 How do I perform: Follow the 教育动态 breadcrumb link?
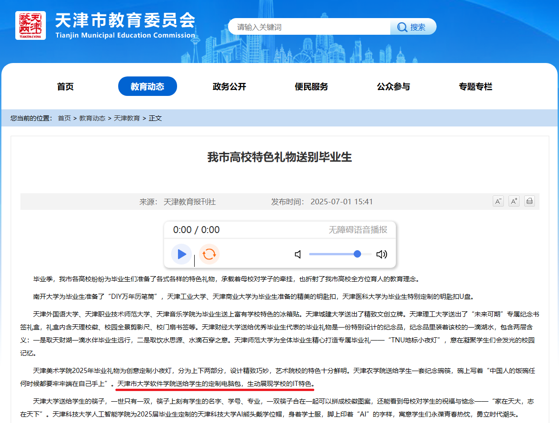pos(92,118)
